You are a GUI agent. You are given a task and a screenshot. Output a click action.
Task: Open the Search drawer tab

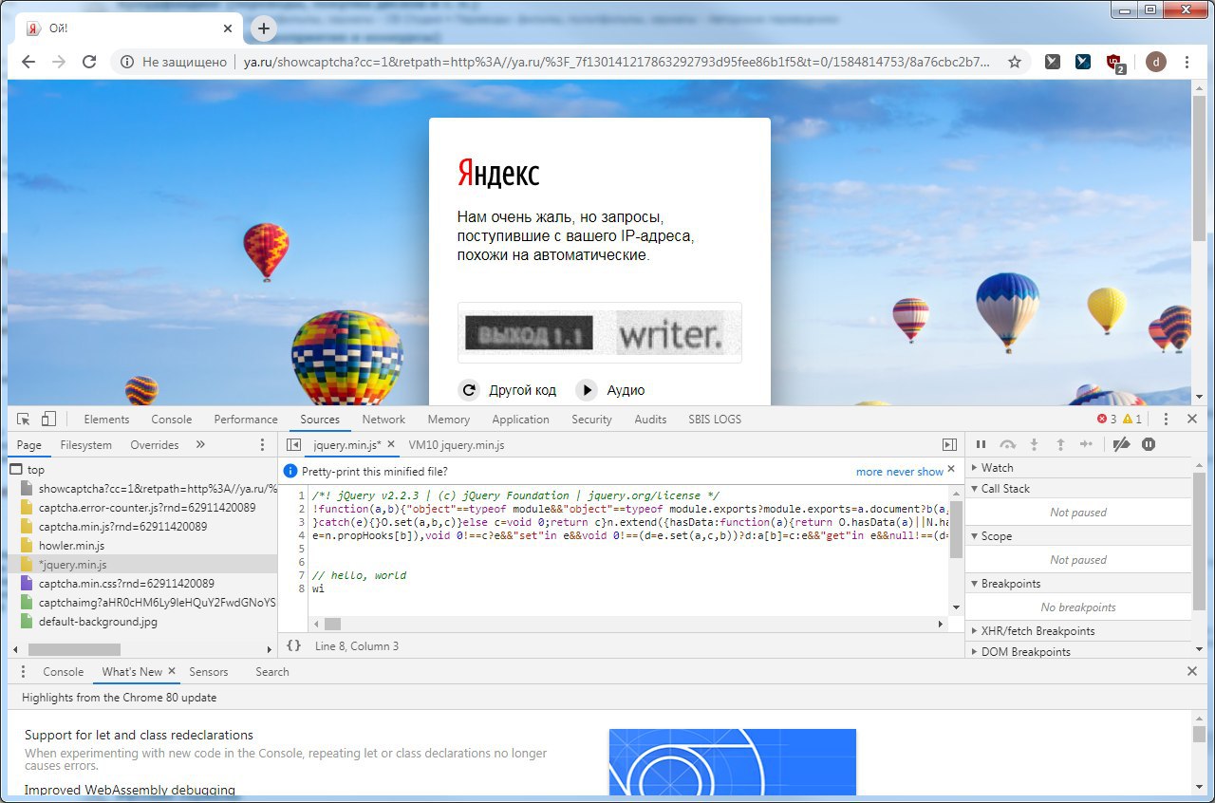point(271,671)
